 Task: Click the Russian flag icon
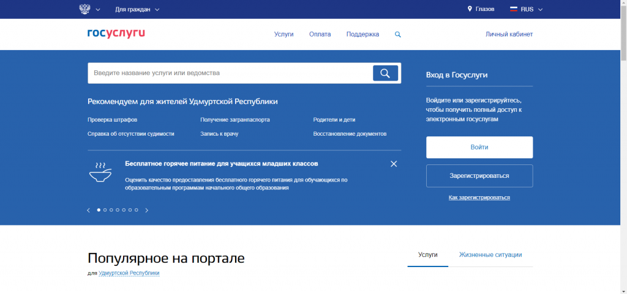pyautogui.click(x=514, y=9)
